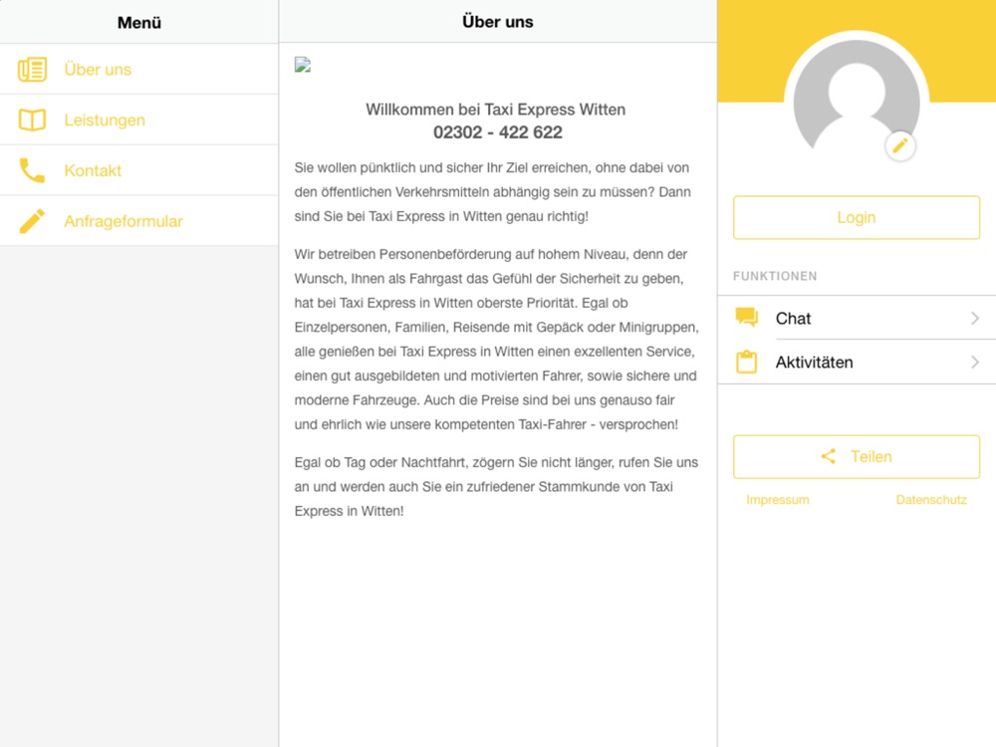Open the Chat function row
The width and height of the screenshot is (996, 747).
click(x=857, y=318)
